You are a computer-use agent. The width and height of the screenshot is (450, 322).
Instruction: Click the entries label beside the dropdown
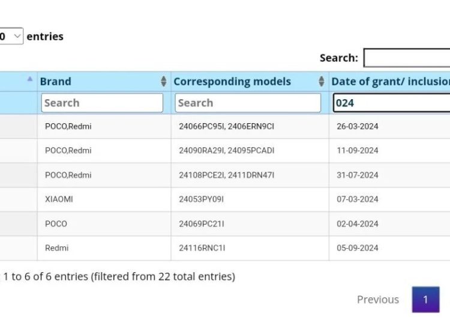click(x=45, y=37)
